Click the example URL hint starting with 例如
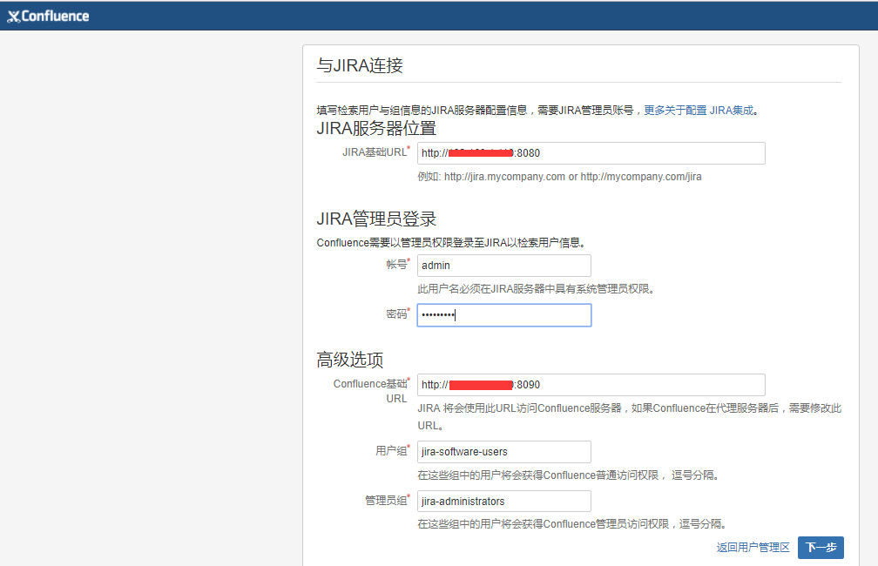 click(x=559, y=177)
